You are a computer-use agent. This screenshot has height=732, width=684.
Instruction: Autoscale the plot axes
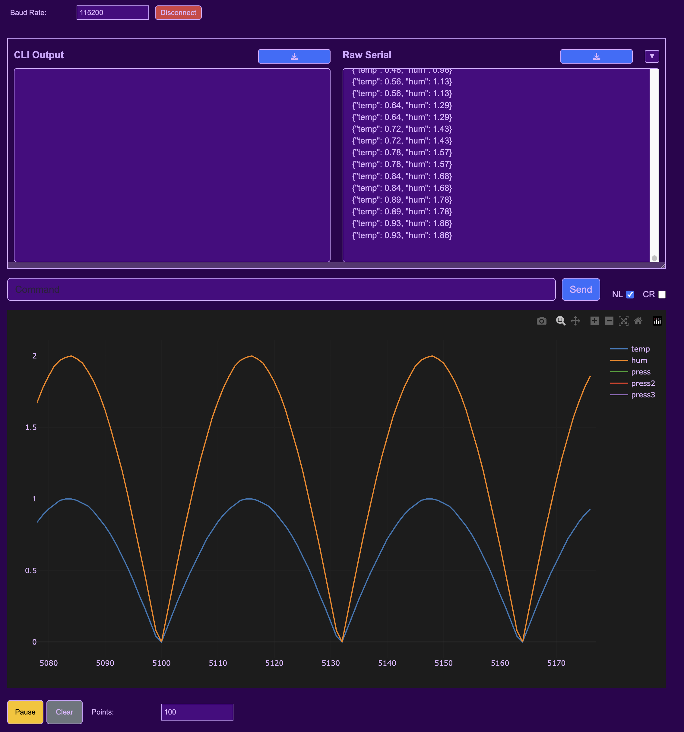pos(624,321)
